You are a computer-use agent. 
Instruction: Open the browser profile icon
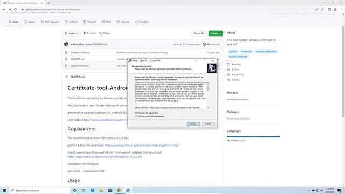click(335, 10)
